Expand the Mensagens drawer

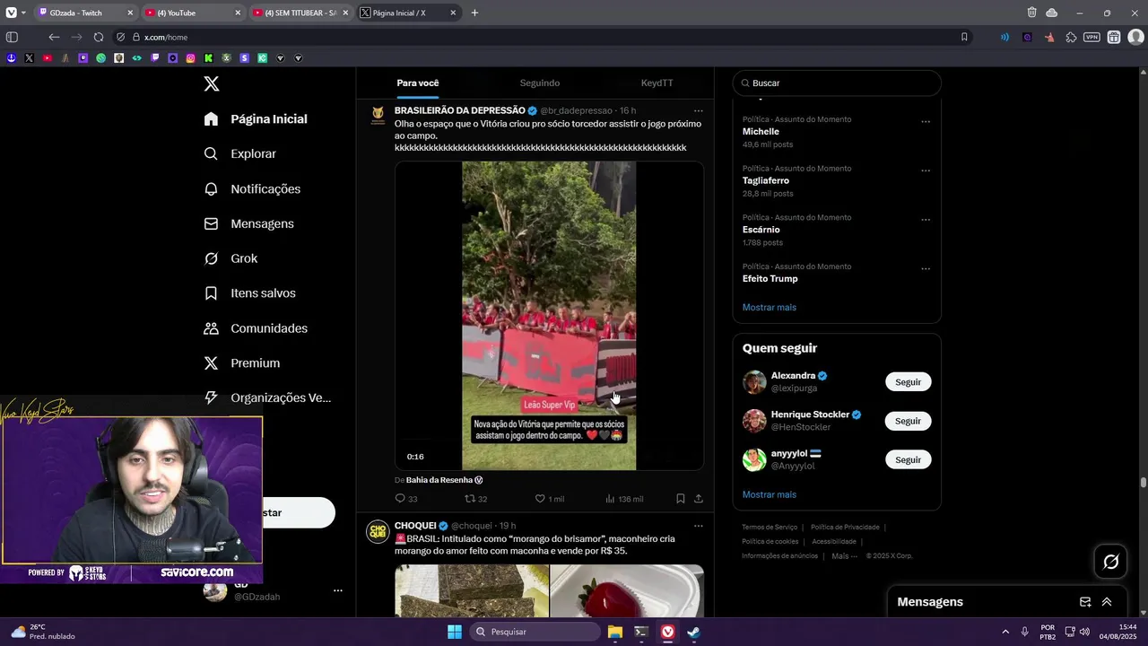tap(1107, 602)
